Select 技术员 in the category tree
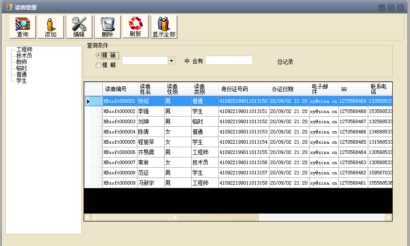410x246 pixels. (x=24, y=56)
